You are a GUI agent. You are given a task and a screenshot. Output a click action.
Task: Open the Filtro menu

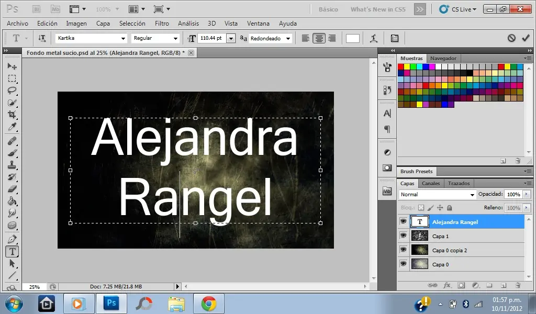pyautogui.click(x=162, y=23)
